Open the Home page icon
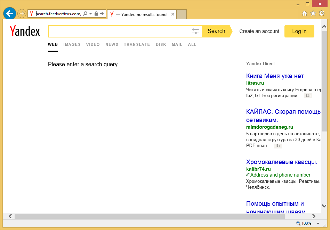 click(x=305, y=14)
